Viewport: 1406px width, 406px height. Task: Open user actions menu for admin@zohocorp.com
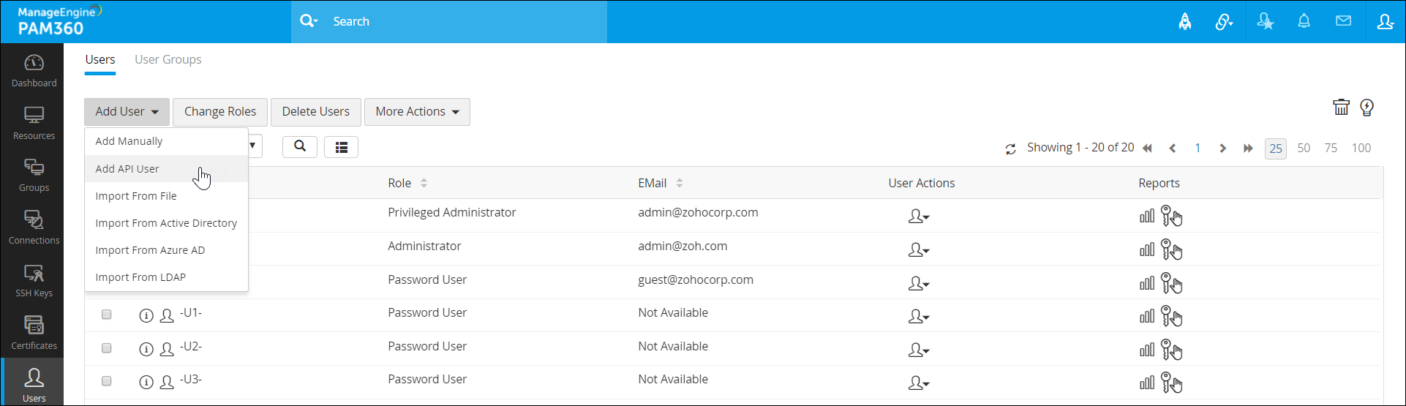pyautogui.click(x=918, y=217)
